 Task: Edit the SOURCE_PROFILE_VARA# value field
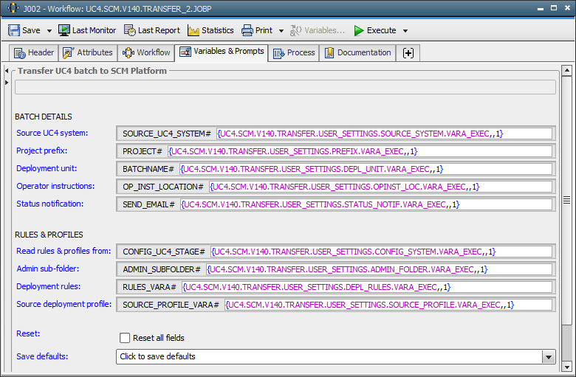tap(388, 305)
